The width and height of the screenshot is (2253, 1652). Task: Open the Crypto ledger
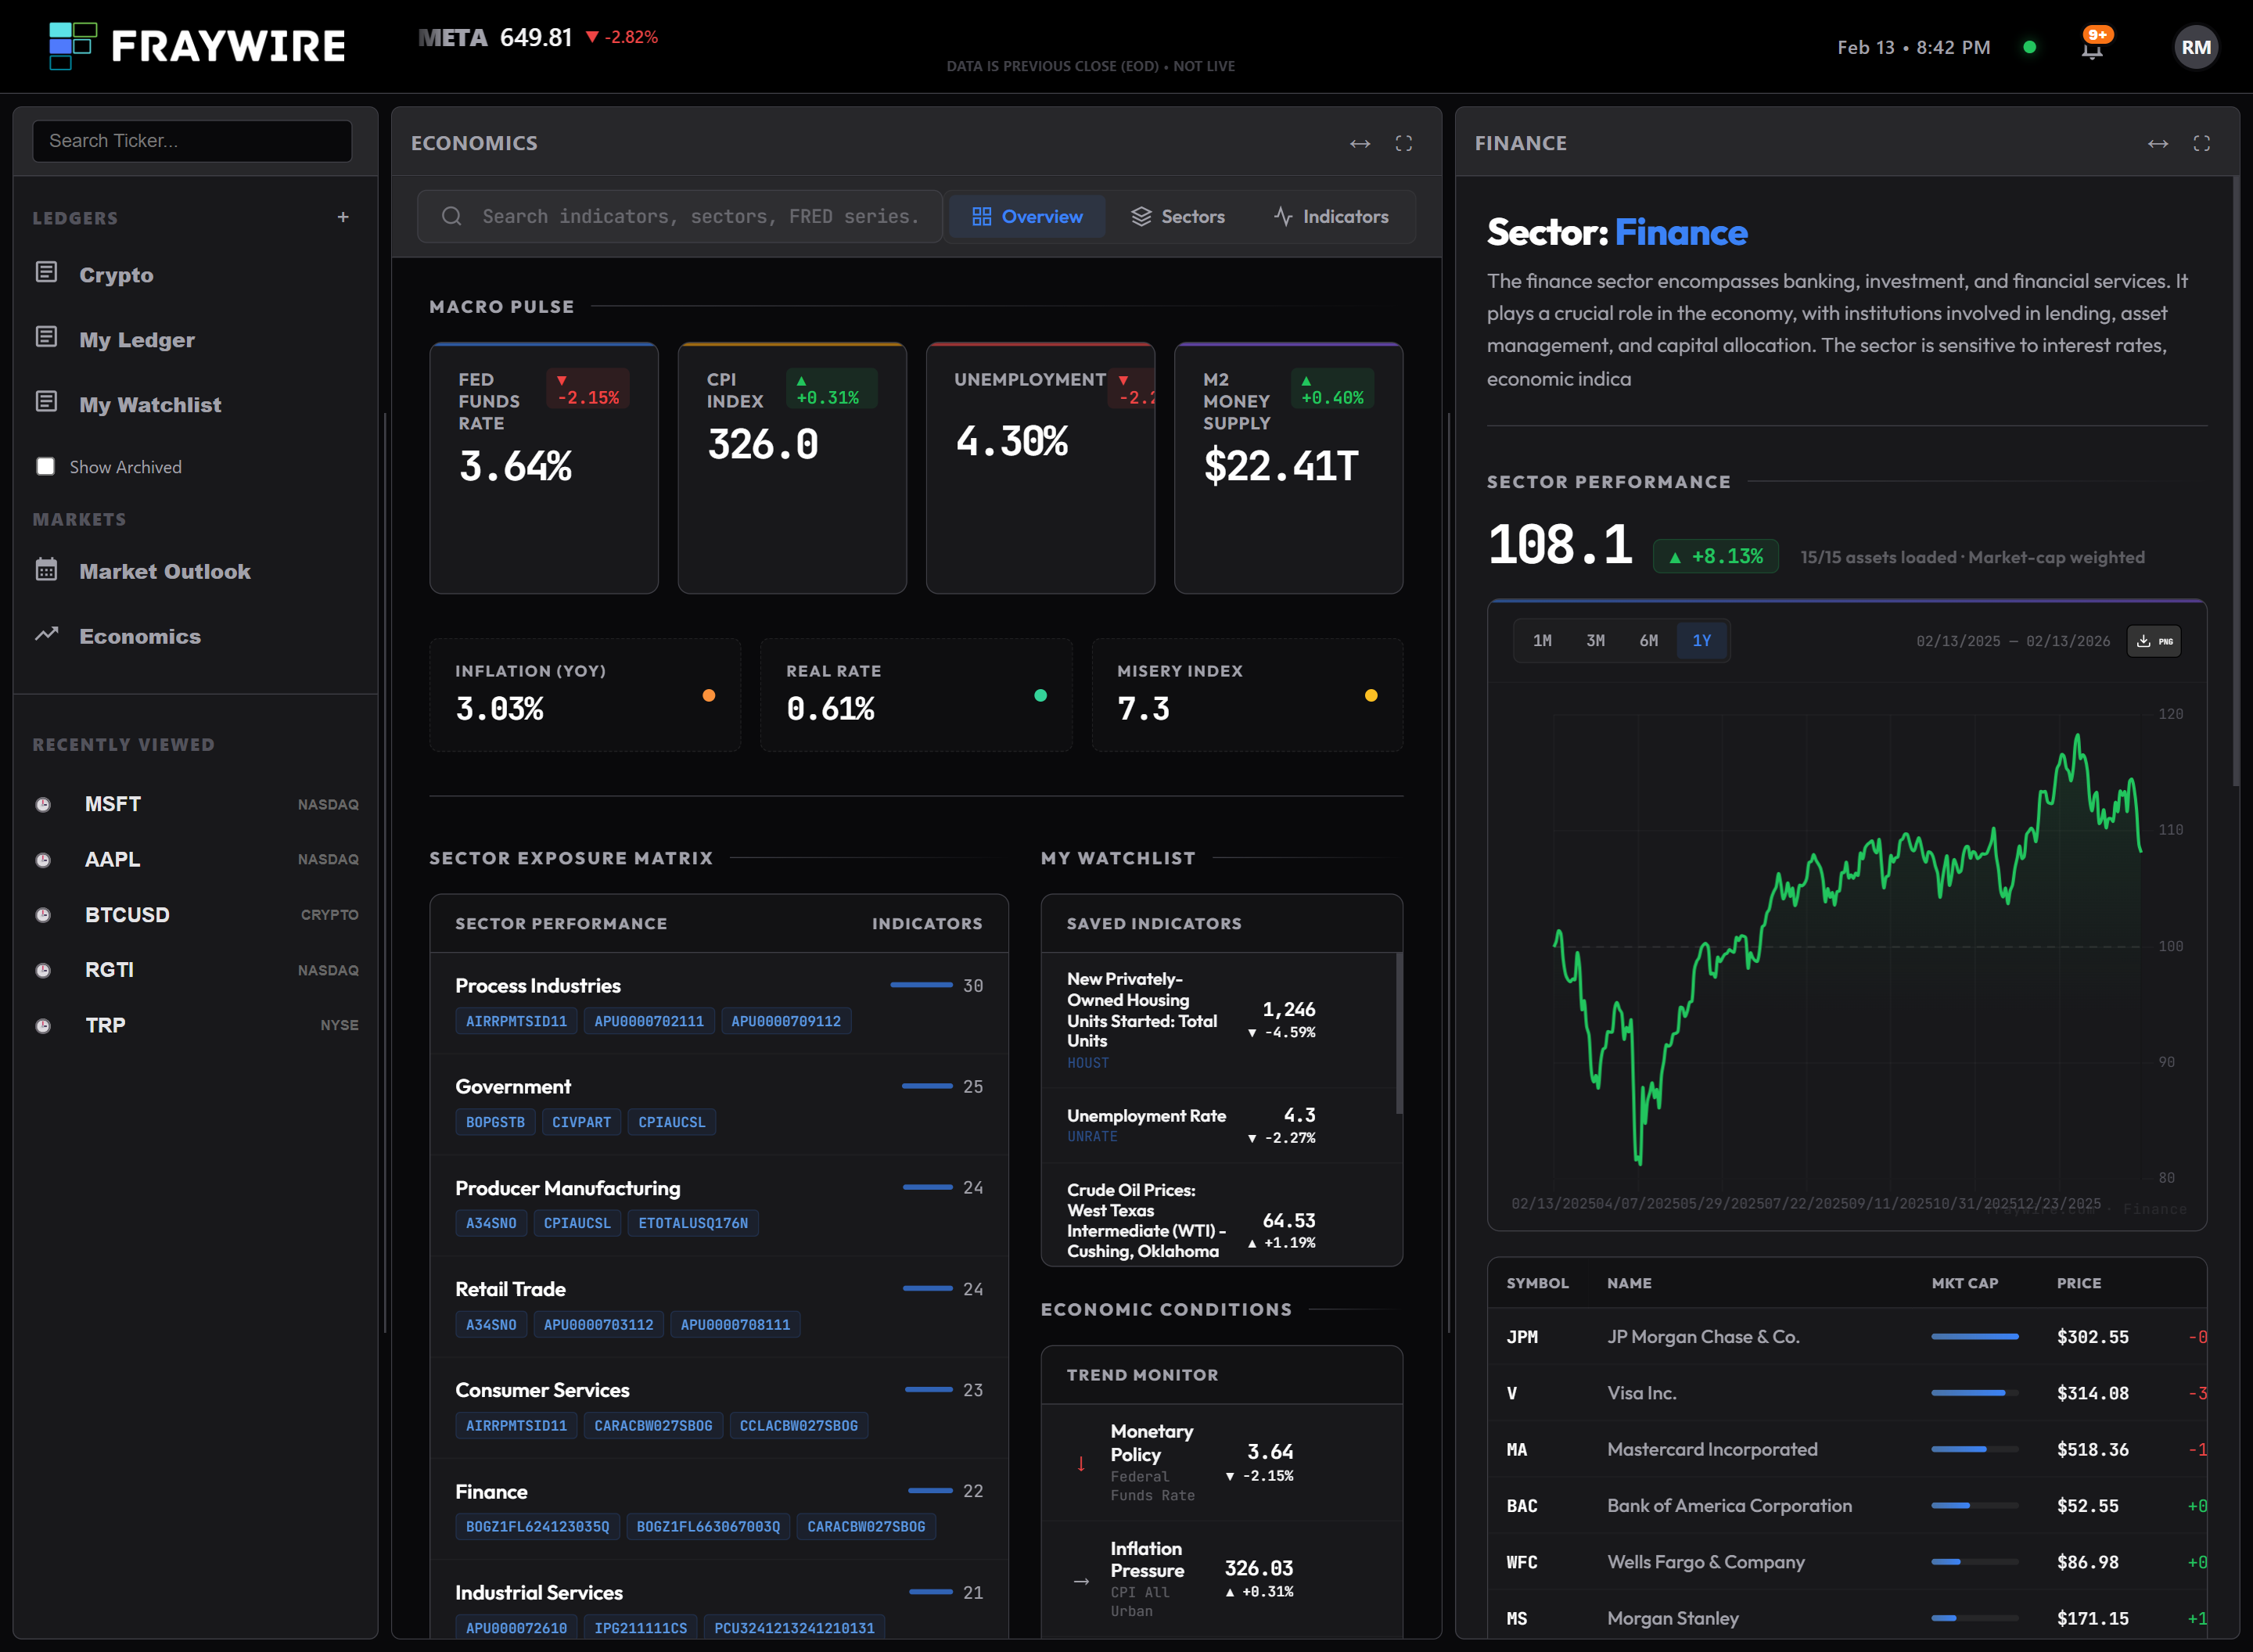click(x=116, y=275)
